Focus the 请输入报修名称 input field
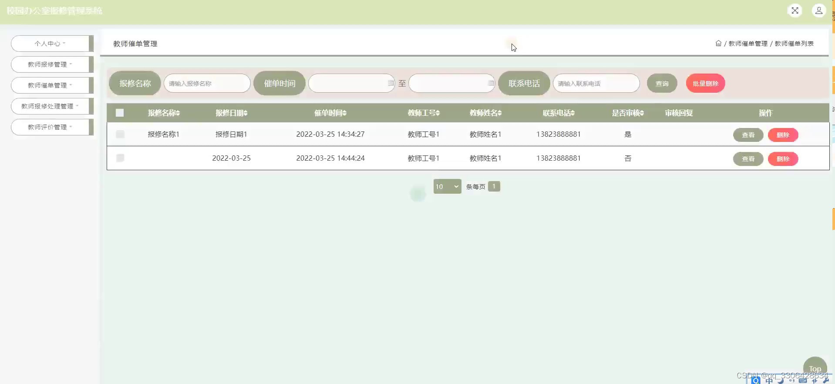 pyautogui.click(x=207, y=83)
